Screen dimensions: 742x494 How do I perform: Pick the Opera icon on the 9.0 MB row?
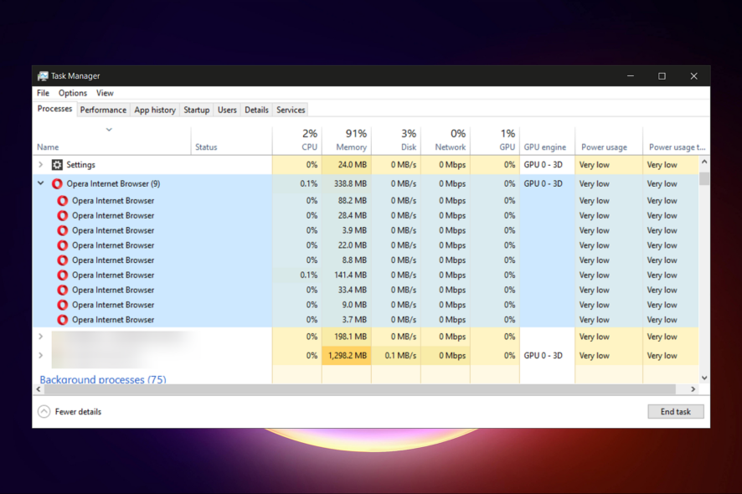[x=63, y=306]
